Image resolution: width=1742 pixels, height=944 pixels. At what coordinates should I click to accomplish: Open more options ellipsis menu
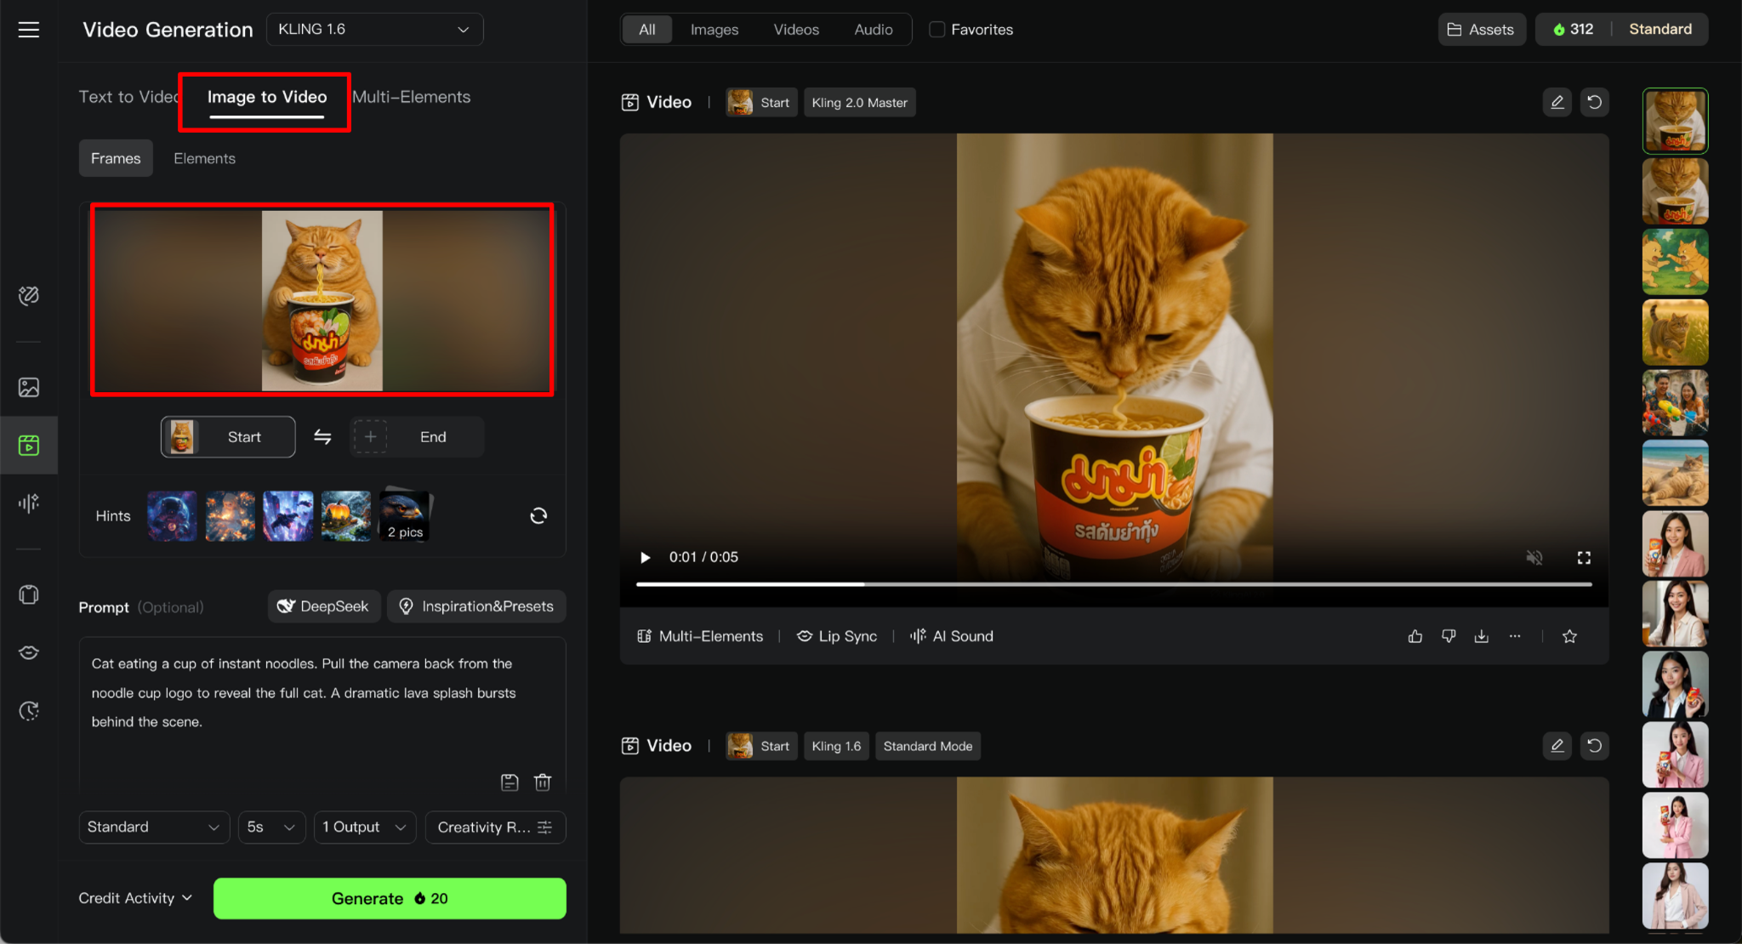coord(1515,636)
